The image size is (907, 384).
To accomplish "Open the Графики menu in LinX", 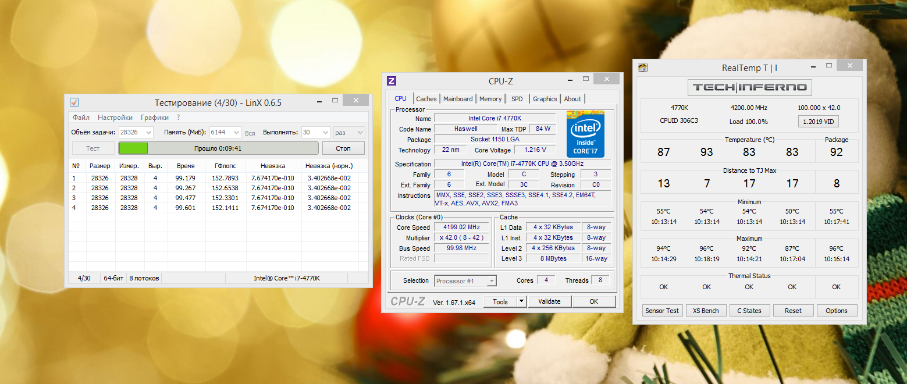I will [x=155, y=118].
